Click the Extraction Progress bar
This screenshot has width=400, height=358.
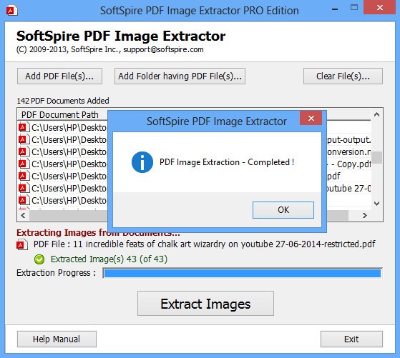pyautogui.click(x=243, y=273)
